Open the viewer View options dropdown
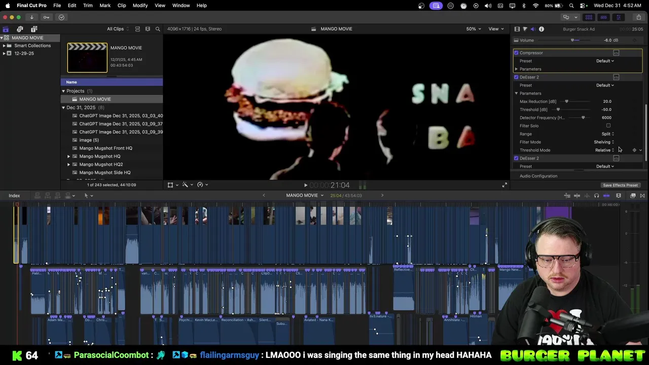Image resolution: width=649 pixels, height=365 pixels. pyautogui.click(x=496, y=29)
